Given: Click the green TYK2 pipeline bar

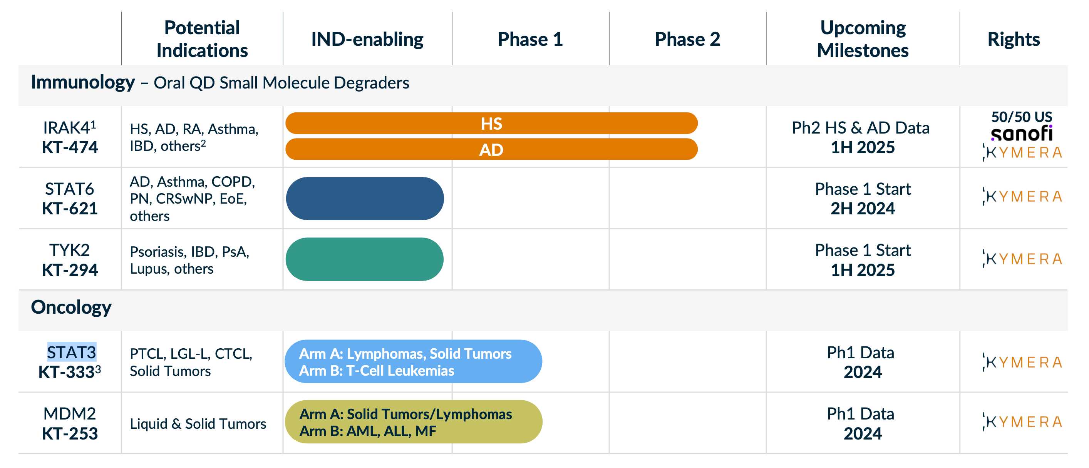Looking at the screenshot, I should click(365, 259).
